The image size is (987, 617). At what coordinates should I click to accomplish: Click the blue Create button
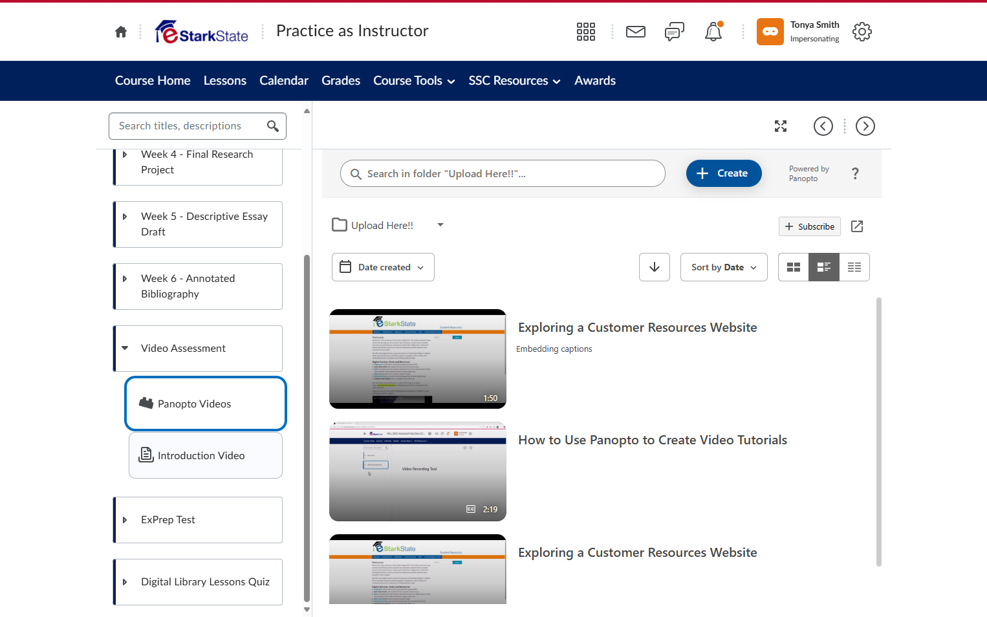724,173
